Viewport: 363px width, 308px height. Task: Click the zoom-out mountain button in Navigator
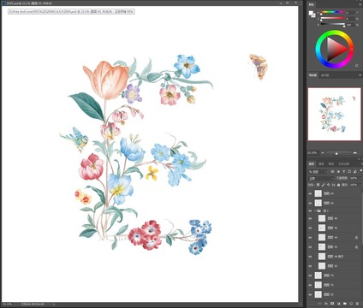[323, 153]
